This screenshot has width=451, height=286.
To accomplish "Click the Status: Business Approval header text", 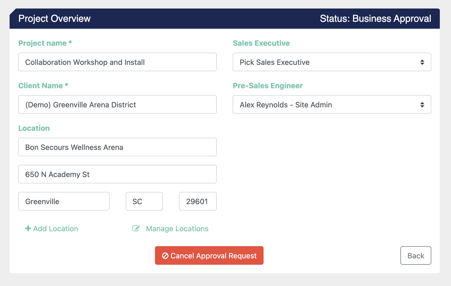I will pos(375,19).
